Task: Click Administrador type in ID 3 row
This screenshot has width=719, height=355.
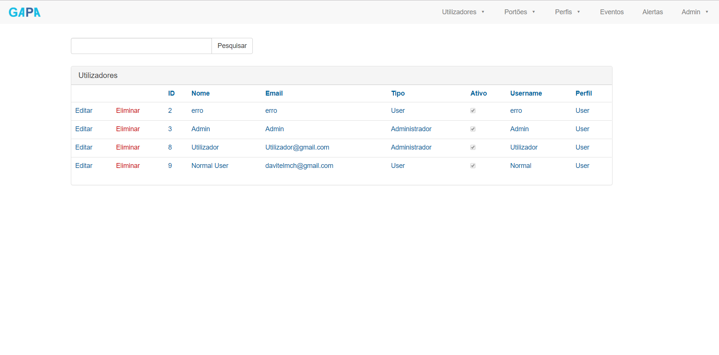Action: pos(411,129)
